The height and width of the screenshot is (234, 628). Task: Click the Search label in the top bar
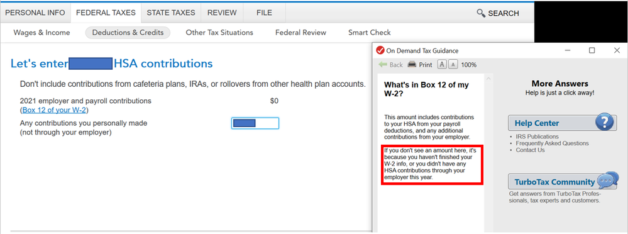504,13
